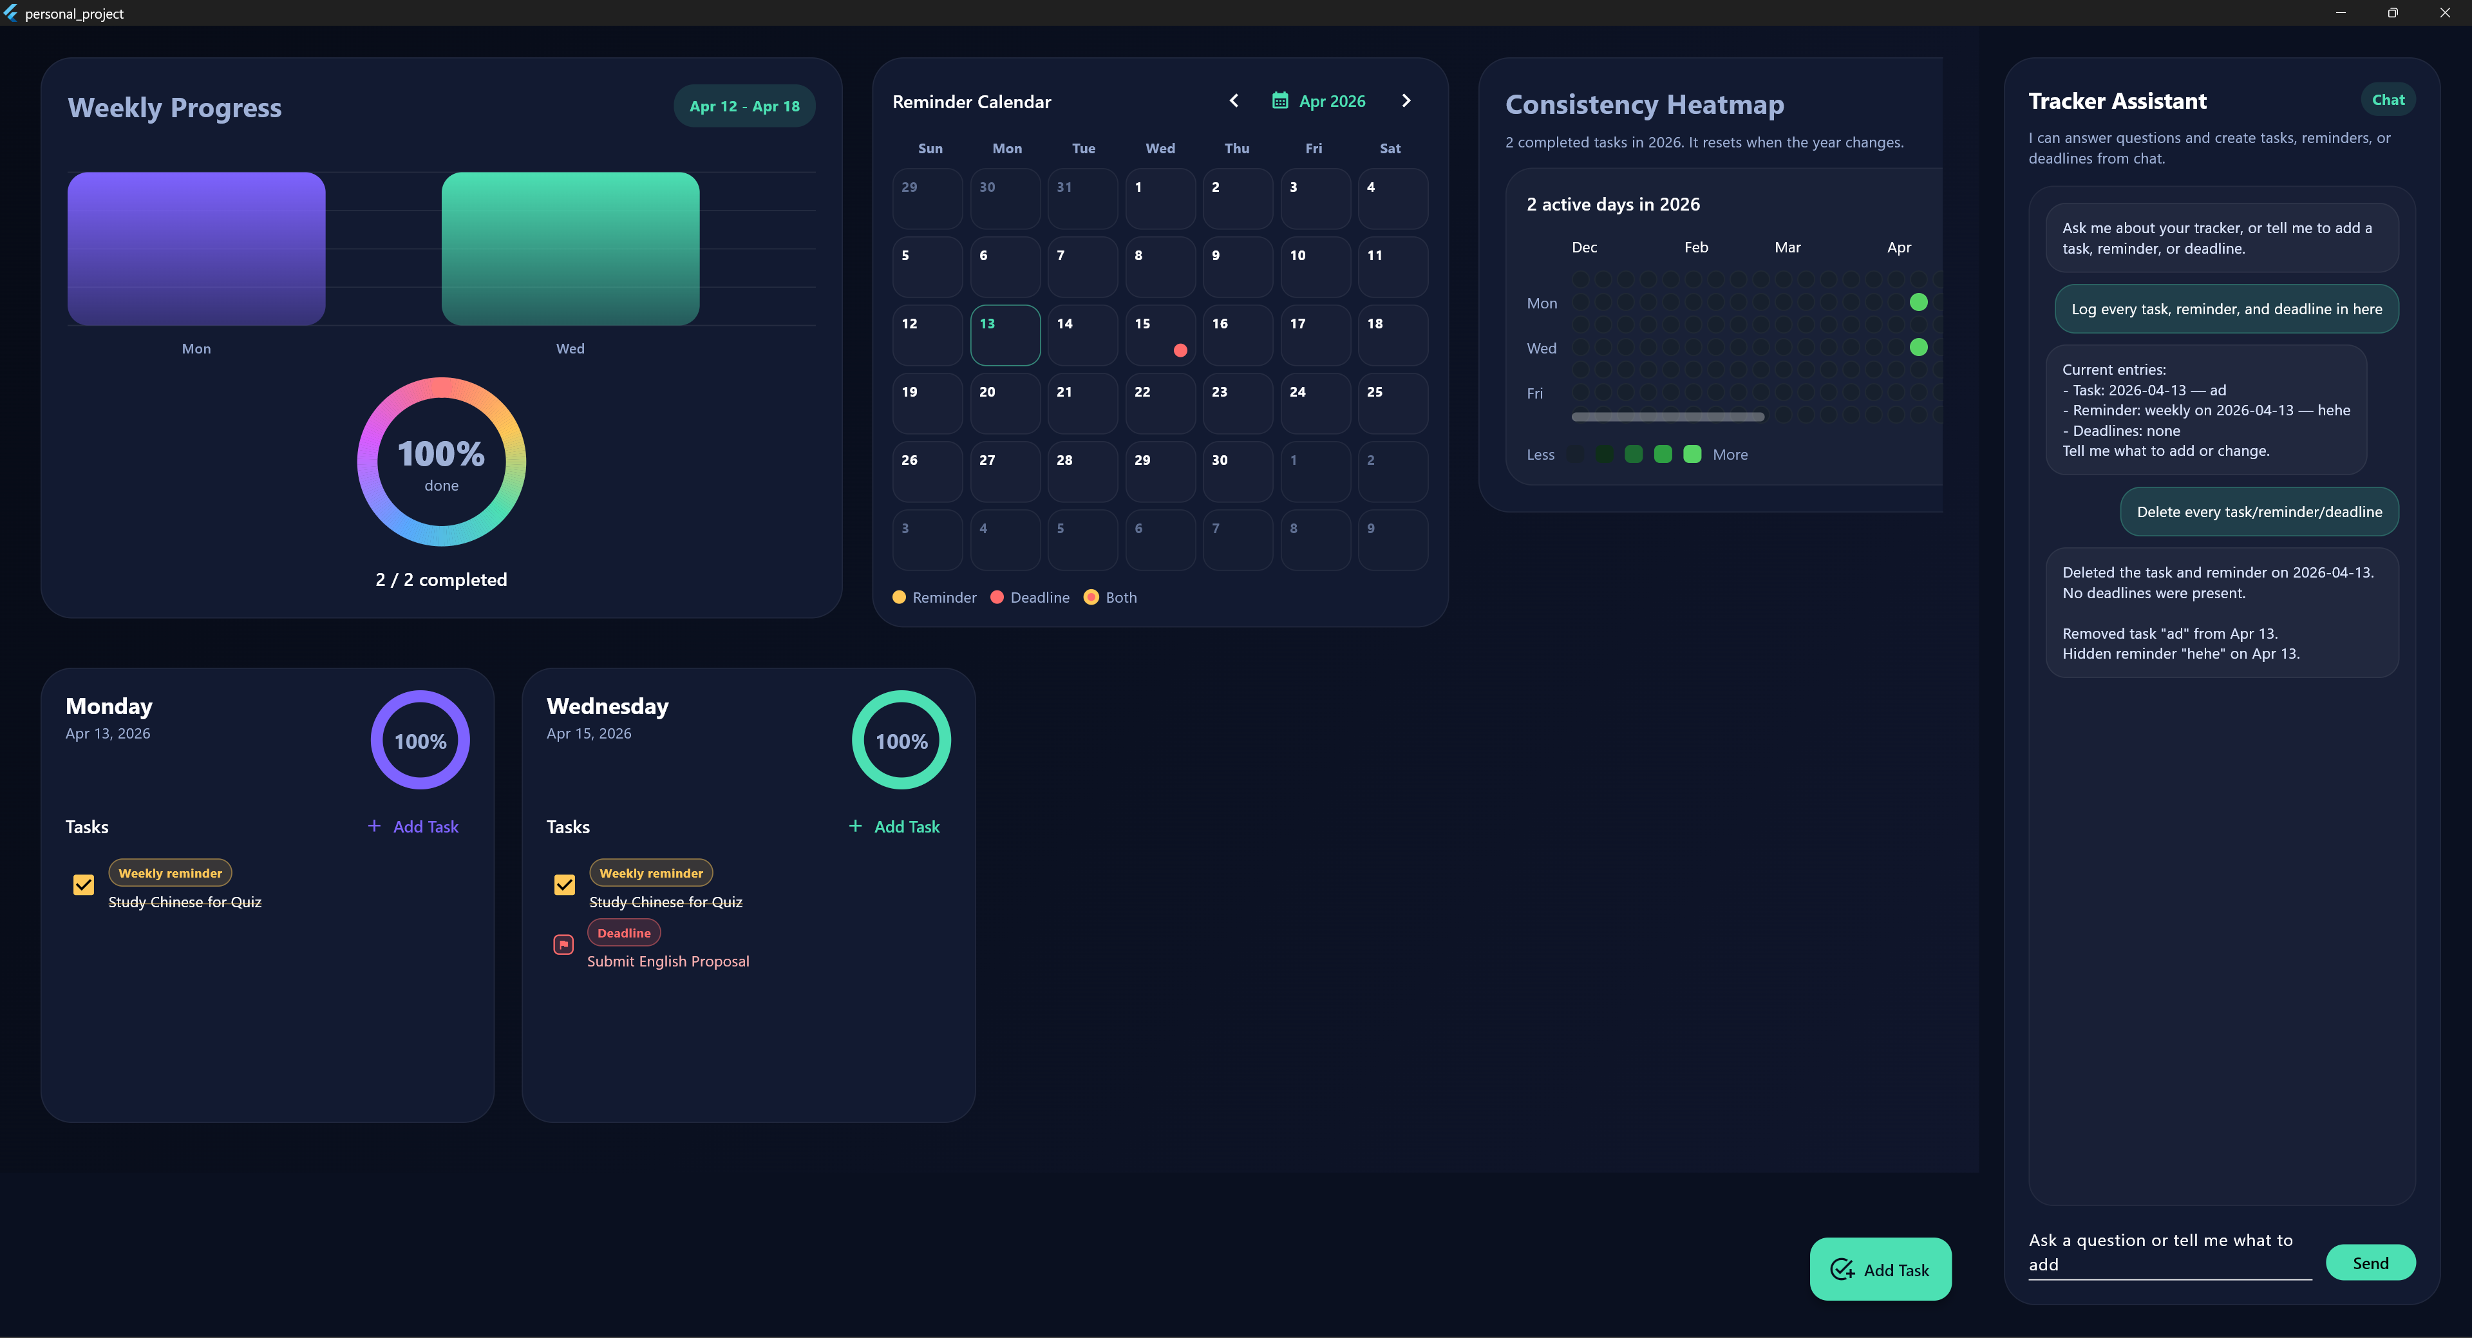Focus the Ask a question input field
2472x1338 pixels.
(x=2169, y=1252)
